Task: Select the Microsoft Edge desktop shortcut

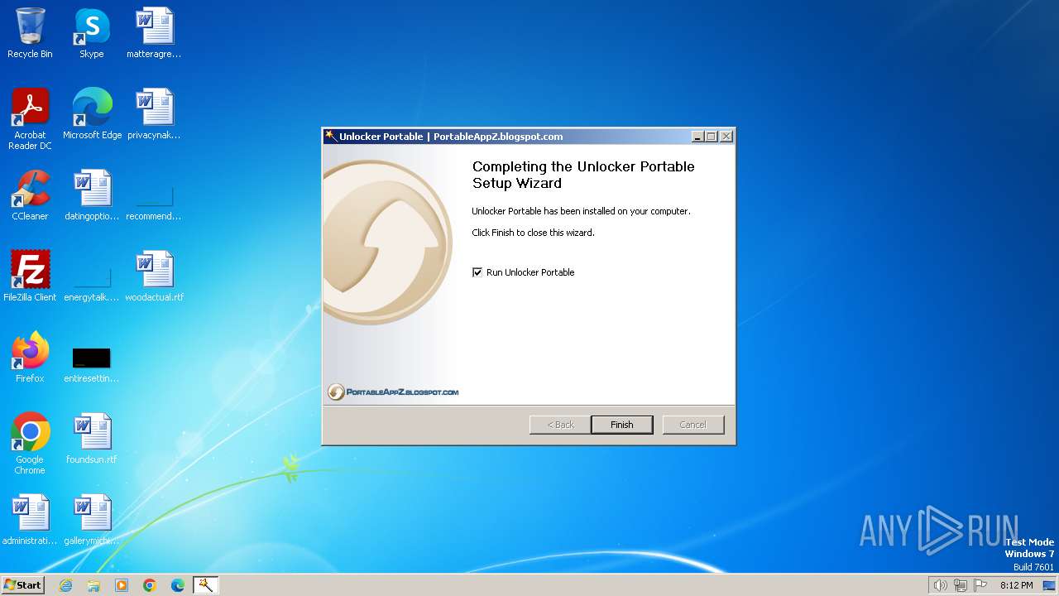Action: click(x=92, y=114)
